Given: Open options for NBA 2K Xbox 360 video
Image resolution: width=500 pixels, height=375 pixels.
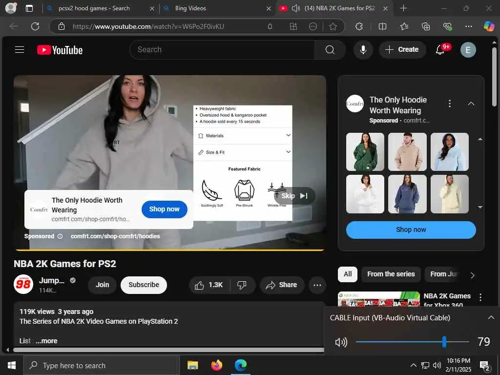Looking at the screenshot, I should (480, 297).
